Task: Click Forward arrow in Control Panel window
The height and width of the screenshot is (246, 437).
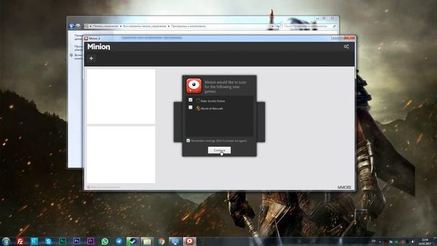Action: click(79, 26)
